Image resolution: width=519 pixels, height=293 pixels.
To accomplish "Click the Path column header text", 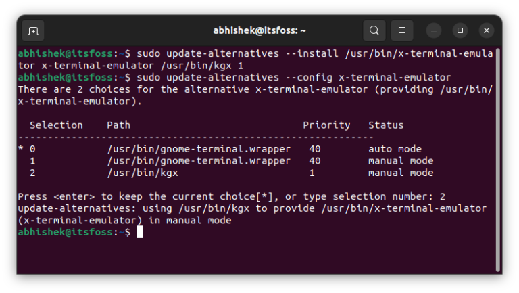I will (118, 125).
